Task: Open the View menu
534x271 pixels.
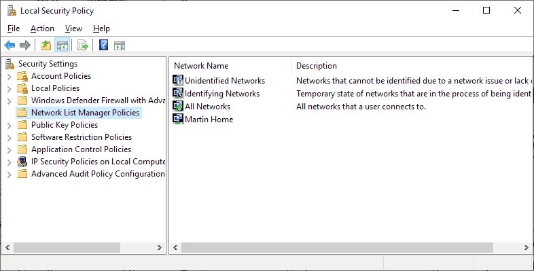Action: 73,29
